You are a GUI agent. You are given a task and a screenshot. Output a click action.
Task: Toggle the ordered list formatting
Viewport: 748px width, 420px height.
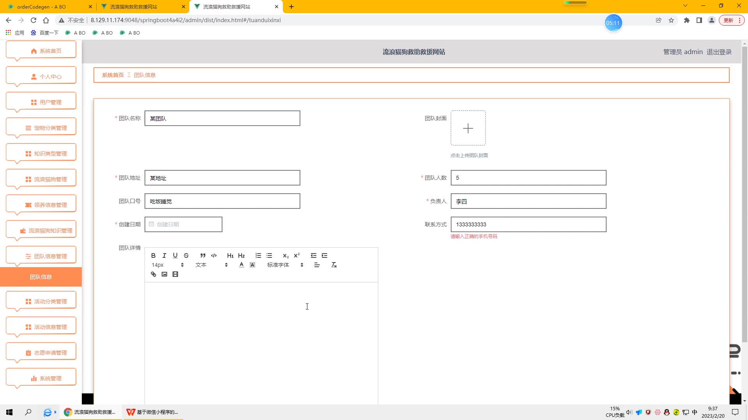click(x=258, y=255)
